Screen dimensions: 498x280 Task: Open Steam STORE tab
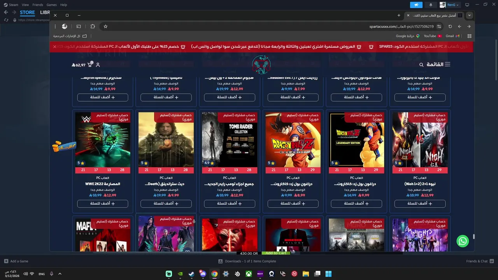[27, 12]
